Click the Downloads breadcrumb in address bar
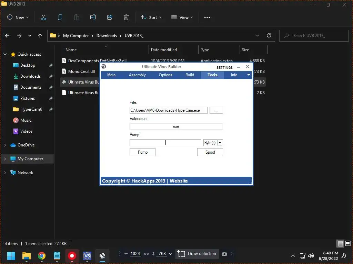The height and width of the screenshot is (264, 353). (x=107, y=36)
